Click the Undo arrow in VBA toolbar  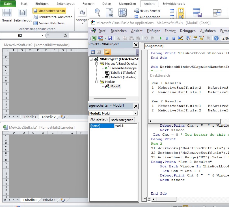(x=146, y=38)
